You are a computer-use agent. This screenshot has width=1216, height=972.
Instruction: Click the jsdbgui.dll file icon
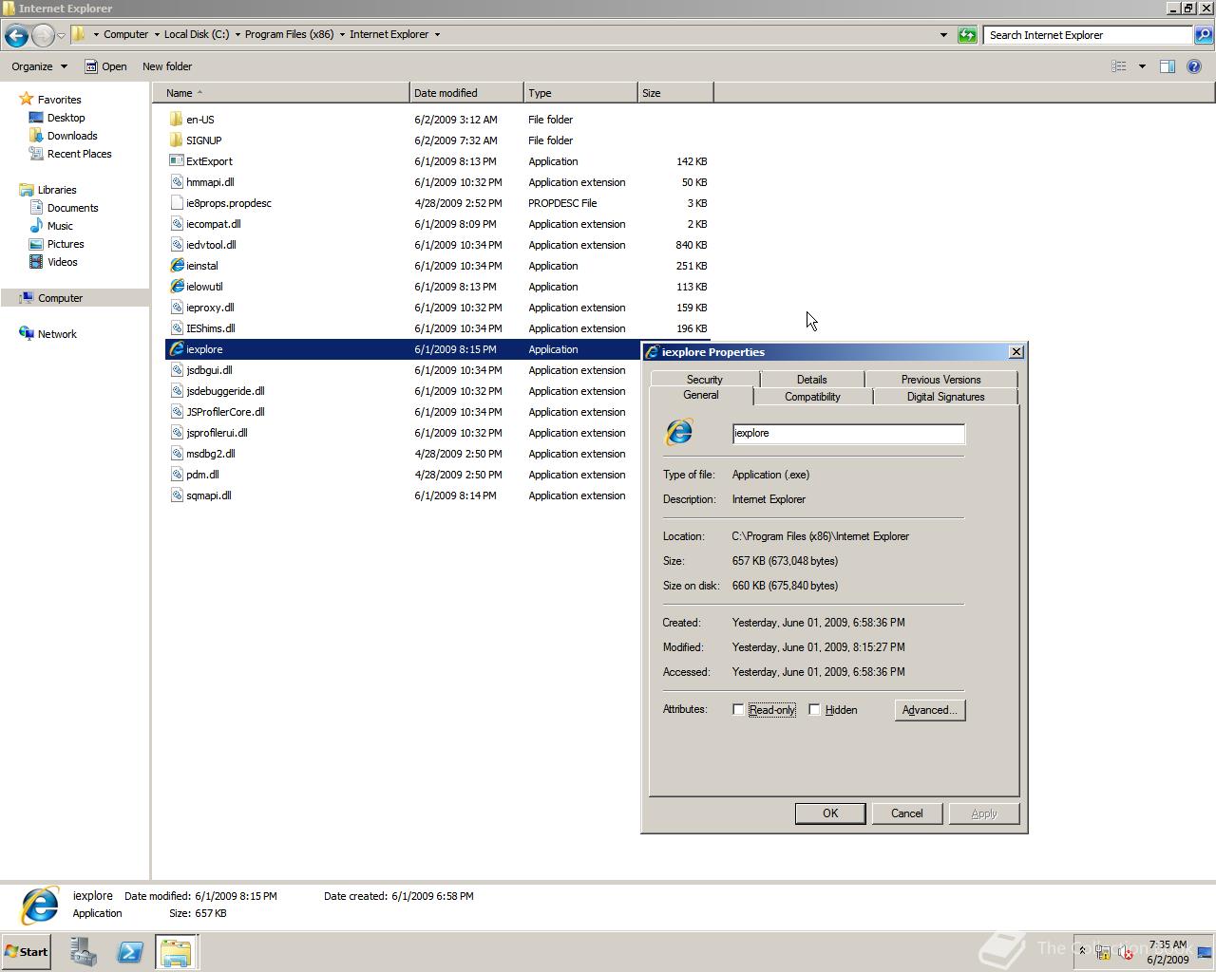(176, 370)
